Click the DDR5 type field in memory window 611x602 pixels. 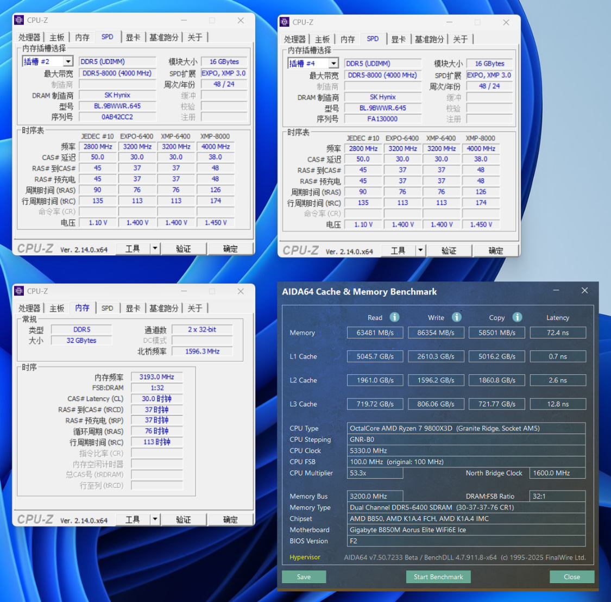point(81,329)
